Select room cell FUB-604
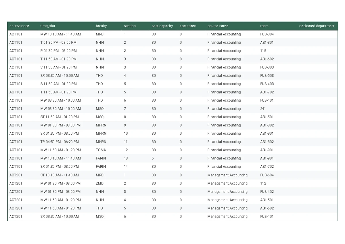Image resolution: width=345 pixels, height=244 pixels. click(267, 175)
